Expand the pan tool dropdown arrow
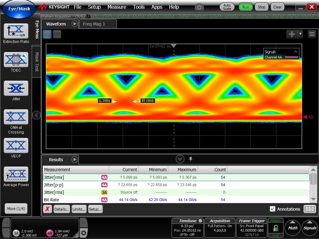Viewport: 319px width, 239px height. 300,34
